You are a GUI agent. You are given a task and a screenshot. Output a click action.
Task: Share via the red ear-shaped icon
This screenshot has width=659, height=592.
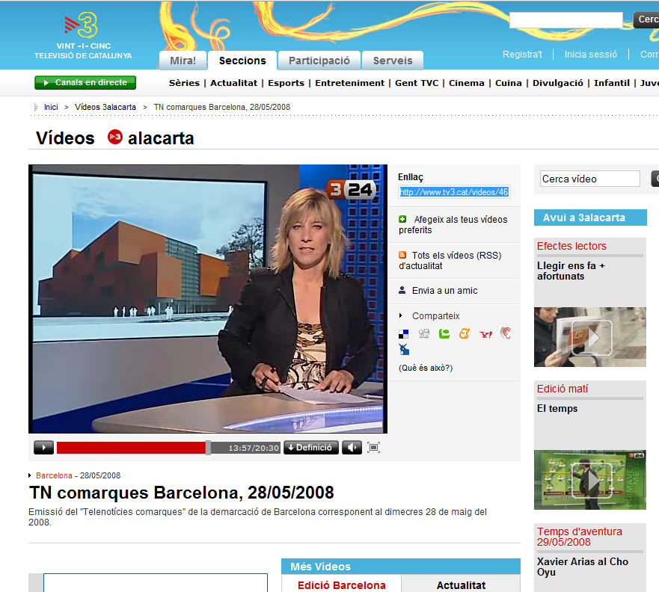point(506,333)
